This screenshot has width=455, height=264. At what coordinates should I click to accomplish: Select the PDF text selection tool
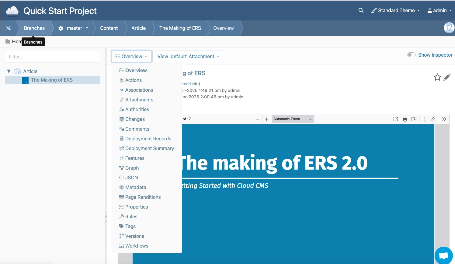[x=425, y=119]
